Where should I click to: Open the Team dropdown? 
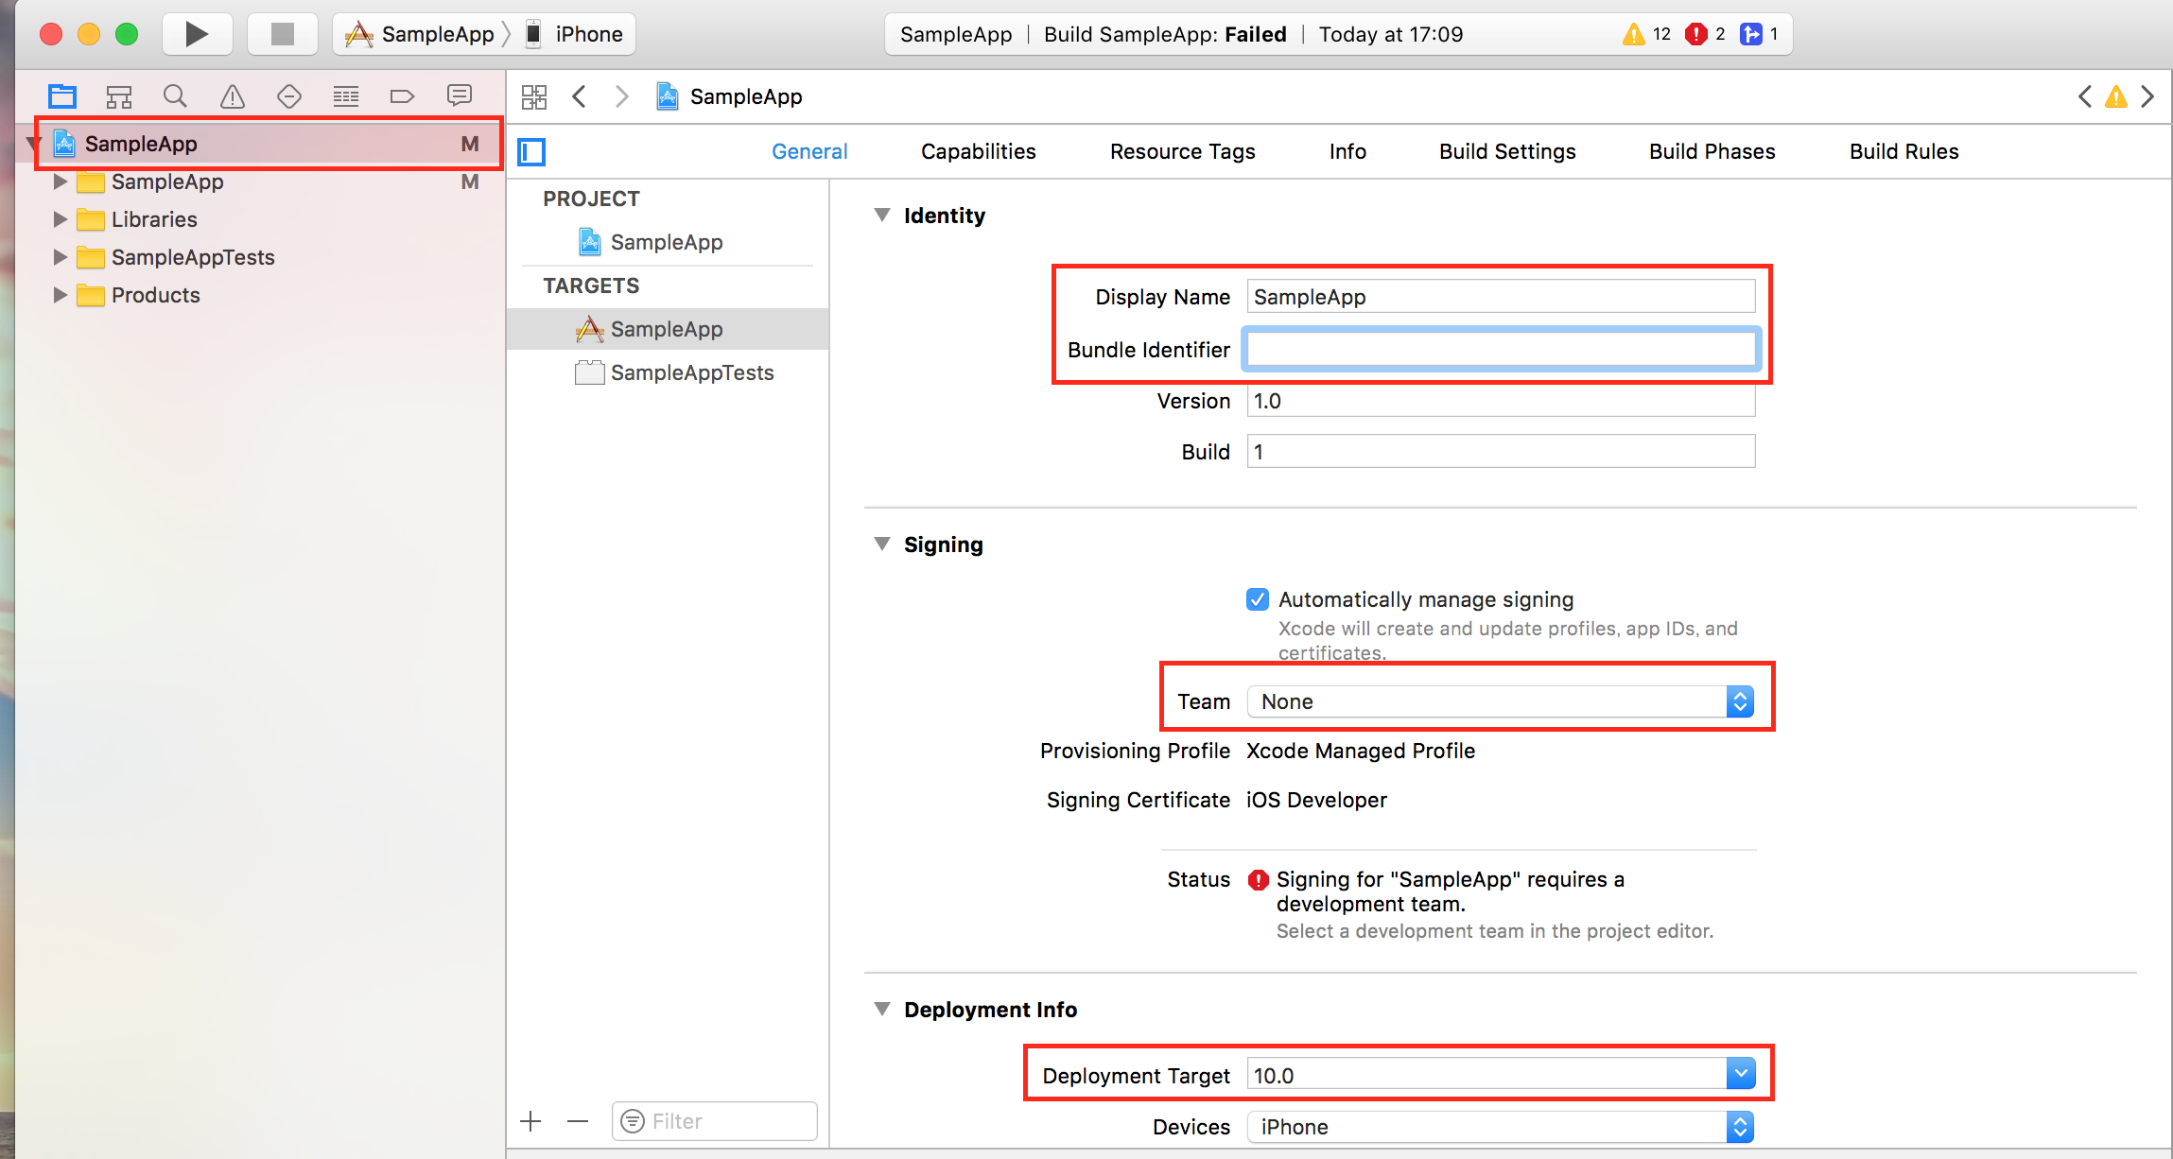click(x=1501, y=701)
